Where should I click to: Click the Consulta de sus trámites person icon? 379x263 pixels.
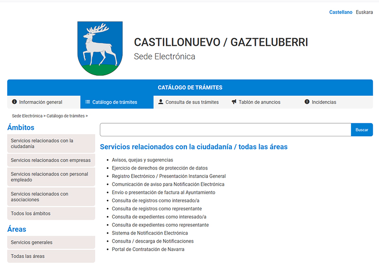(161, 102)
